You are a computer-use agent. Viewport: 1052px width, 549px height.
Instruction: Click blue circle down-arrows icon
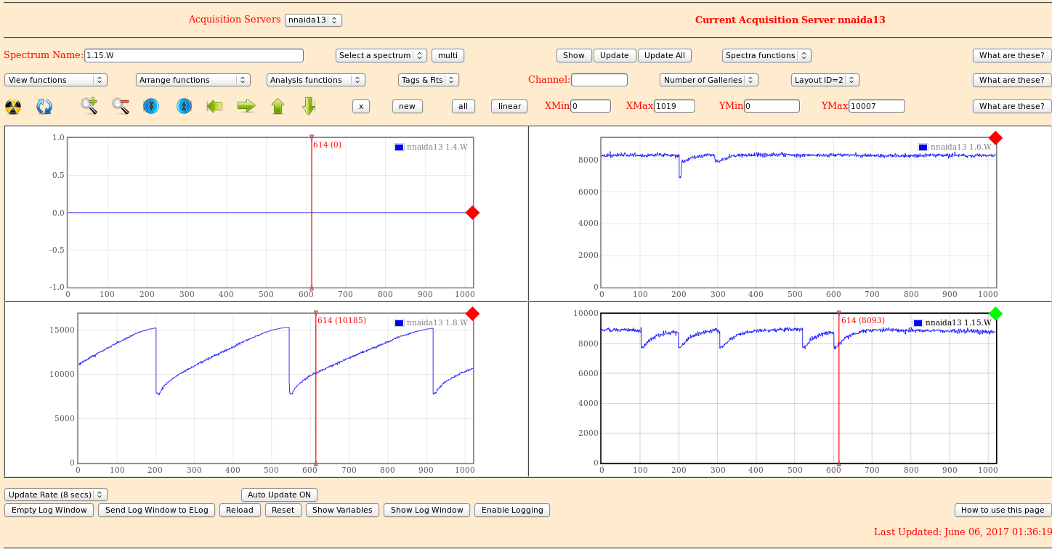(150, 106)
